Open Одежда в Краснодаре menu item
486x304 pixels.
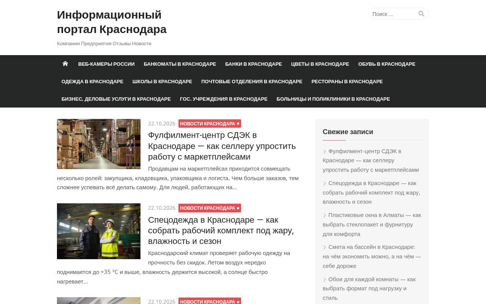click(92, 81)
